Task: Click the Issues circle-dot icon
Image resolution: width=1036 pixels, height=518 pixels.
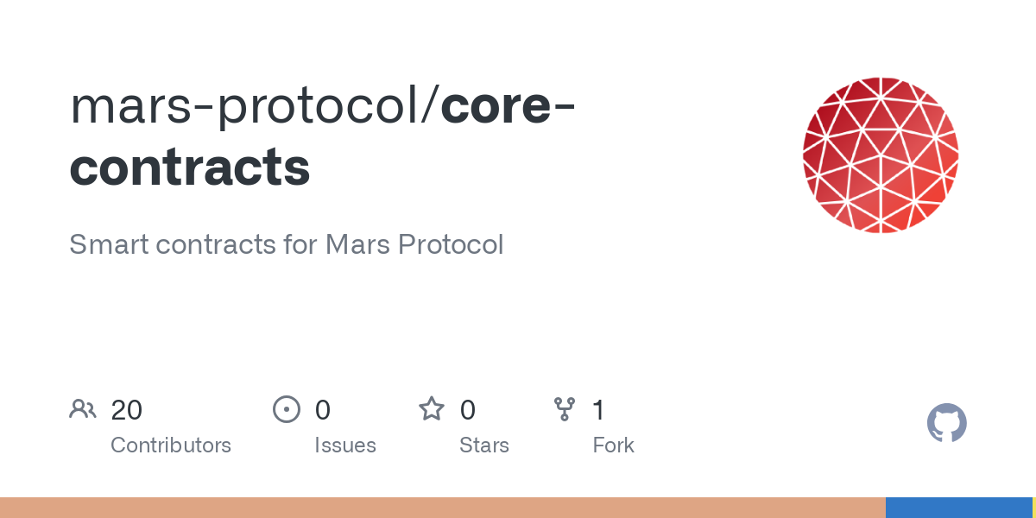Action: 286,409
